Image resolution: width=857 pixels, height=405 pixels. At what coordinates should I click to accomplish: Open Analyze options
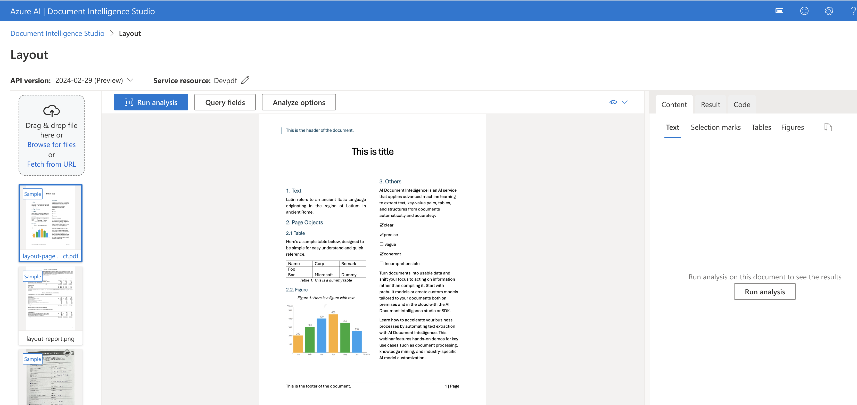tap(298, 102)
